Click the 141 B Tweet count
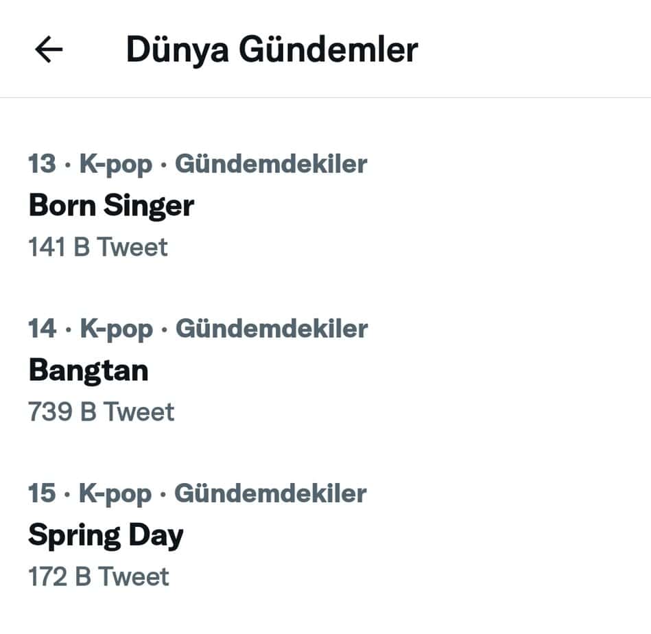Image resolution: width=651 pixels, height=634 pixels. (97, 247)
